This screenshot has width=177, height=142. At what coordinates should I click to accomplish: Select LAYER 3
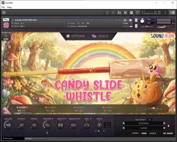79,107
